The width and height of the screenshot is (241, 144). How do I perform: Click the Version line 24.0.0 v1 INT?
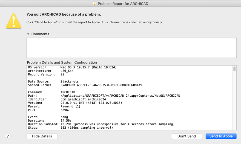[x=91, y=103]
